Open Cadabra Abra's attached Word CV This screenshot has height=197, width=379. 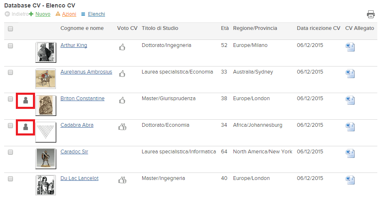[350, 127]
